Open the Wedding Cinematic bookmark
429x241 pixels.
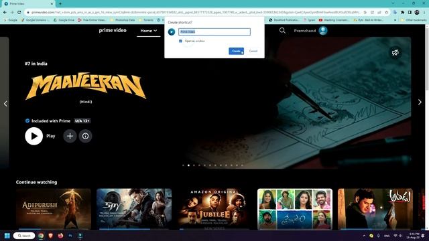pos(334,20)
